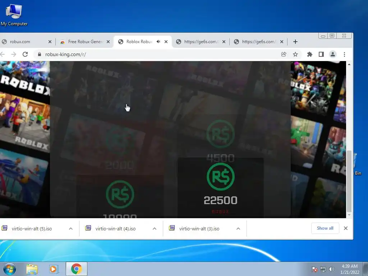Close the first ge6s.com tab
Screen dimensions: 368x276
pos(224,42)
